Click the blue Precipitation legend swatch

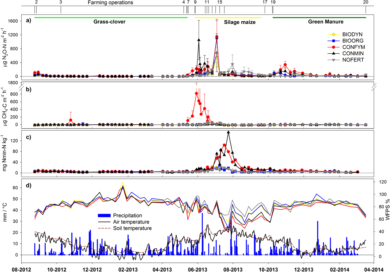tap(104, 215)
